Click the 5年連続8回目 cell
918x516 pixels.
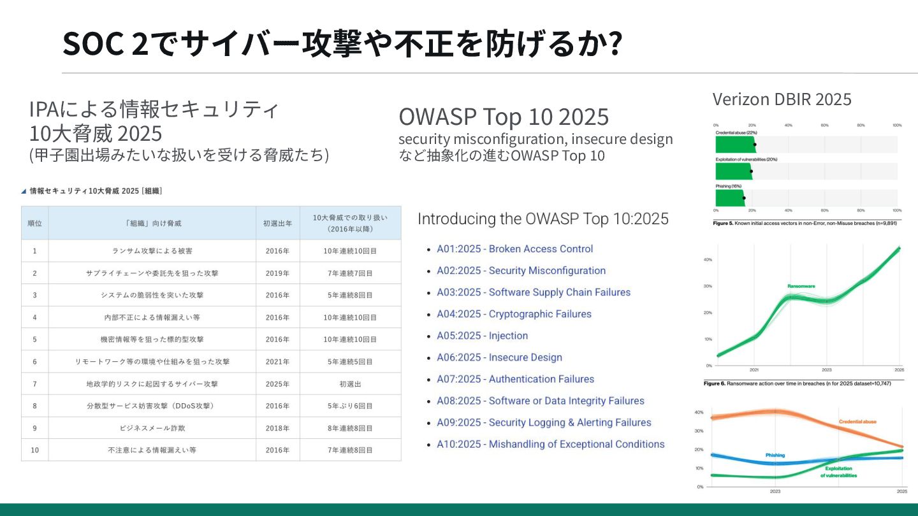coord(351,295)
